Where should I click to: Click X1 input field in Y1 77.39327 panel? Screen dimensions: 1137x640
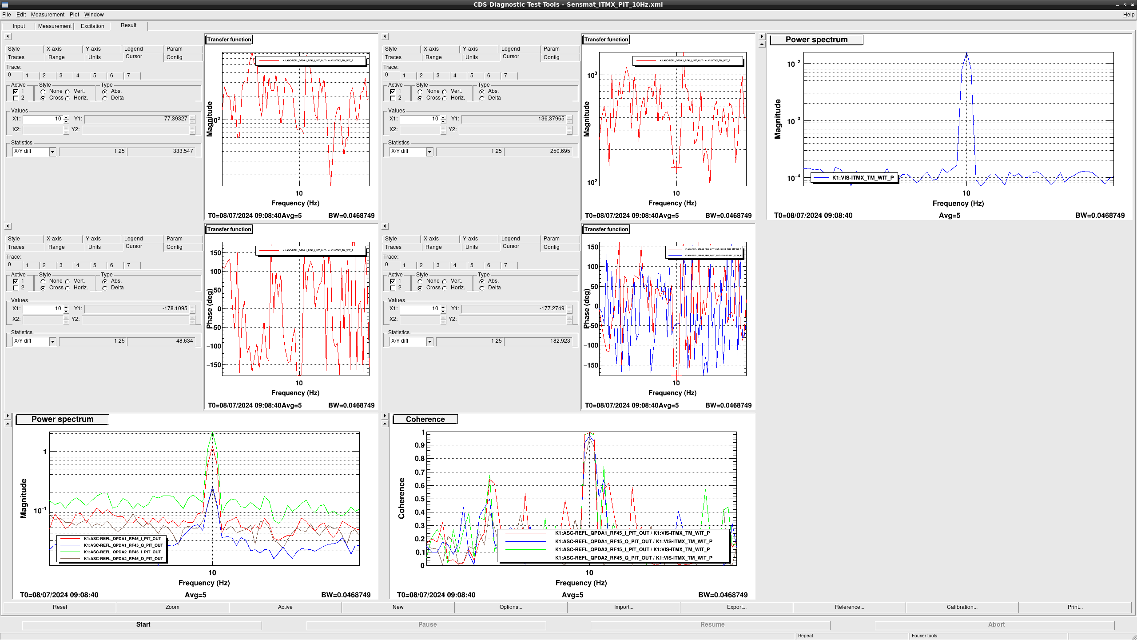pyautogui.click(x=43, y=119)
